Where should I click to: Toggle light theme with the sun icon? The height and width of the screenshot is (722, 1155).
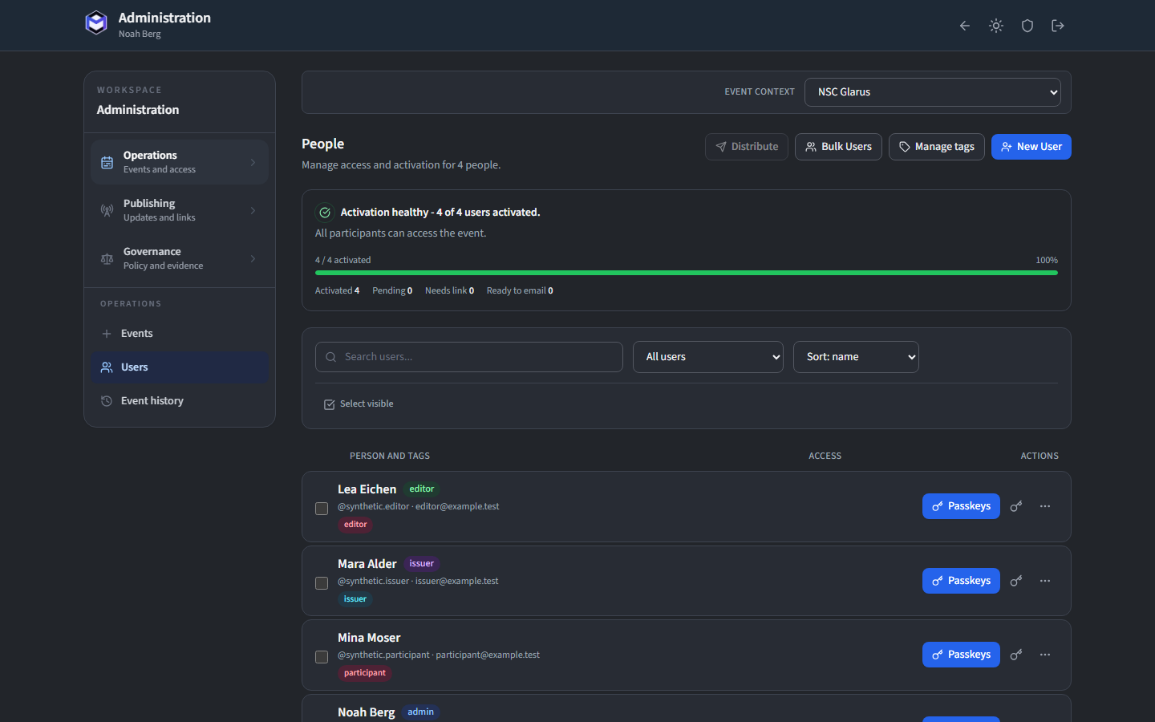point(996,26)
